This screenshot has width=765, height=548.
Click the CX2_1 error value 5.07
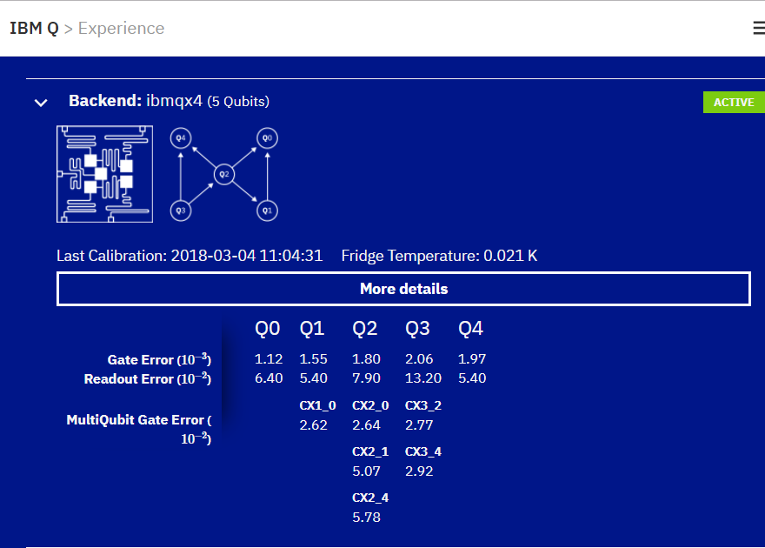point(366,471)
